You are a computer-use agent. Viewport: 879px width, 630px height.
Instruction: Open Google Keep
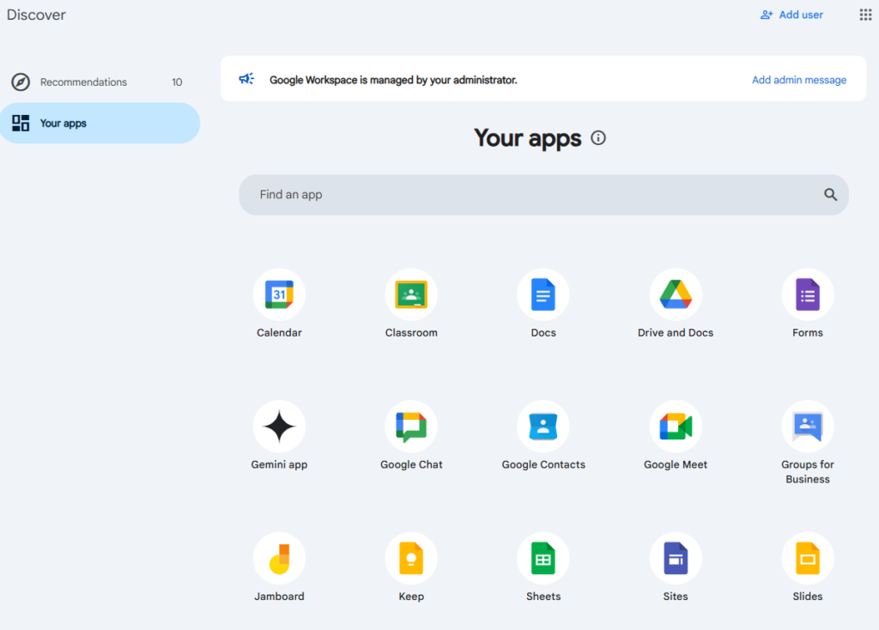411,559
